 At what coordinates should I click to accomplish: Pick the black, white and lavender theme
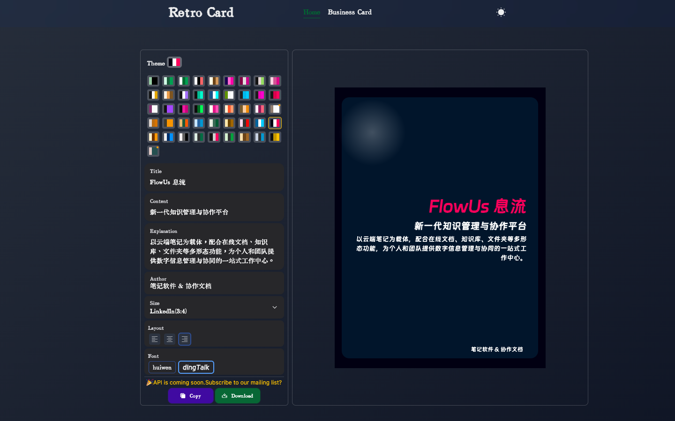pos(184,95)
